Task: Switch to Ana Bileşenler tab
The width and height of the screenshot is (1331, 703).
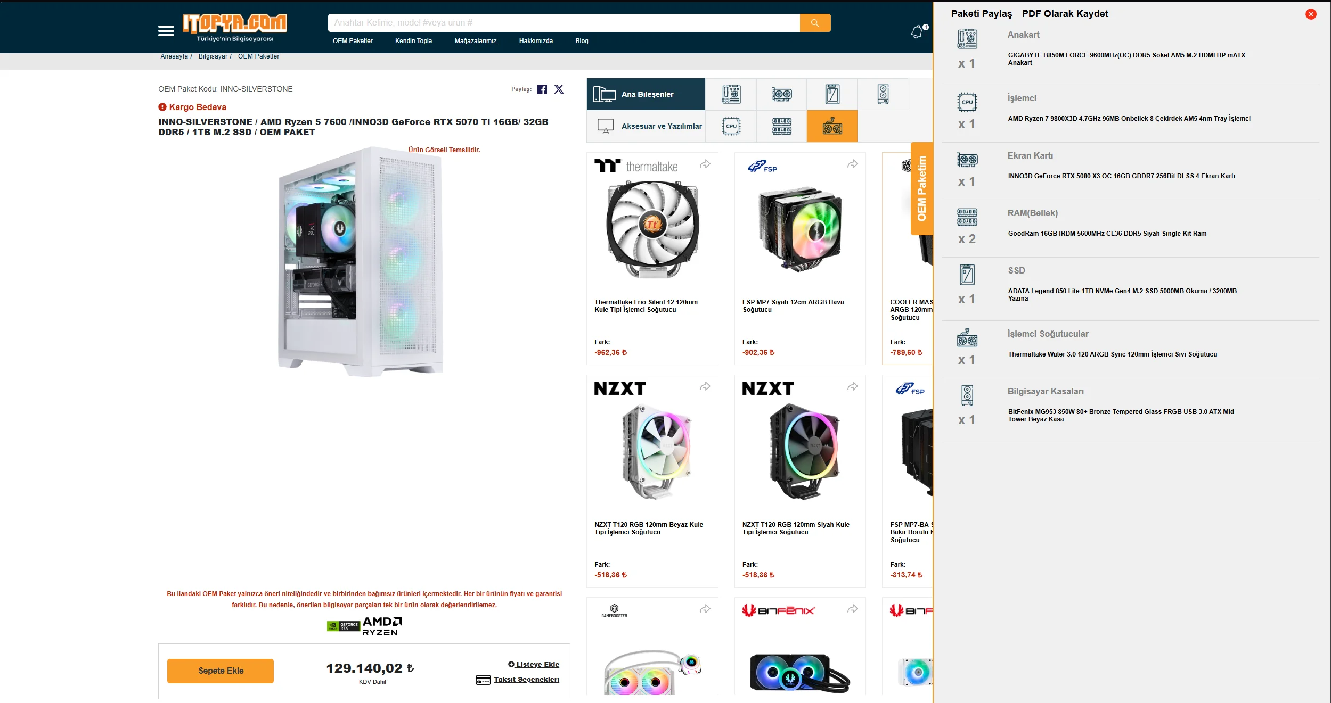Action: tap(646, 94)
